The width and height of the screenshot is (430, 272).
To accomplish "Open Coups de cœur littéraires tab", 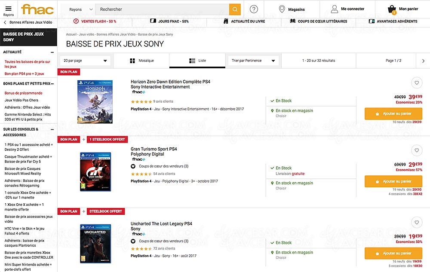I will pyautogui.click(x=319, y=21).
